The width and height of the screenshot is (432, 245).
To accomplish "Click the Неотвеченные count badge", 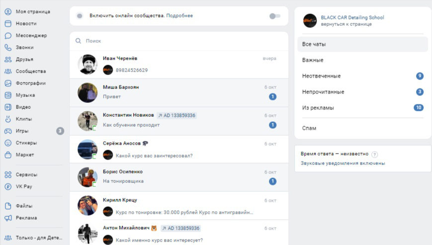I will coord(420,76).
